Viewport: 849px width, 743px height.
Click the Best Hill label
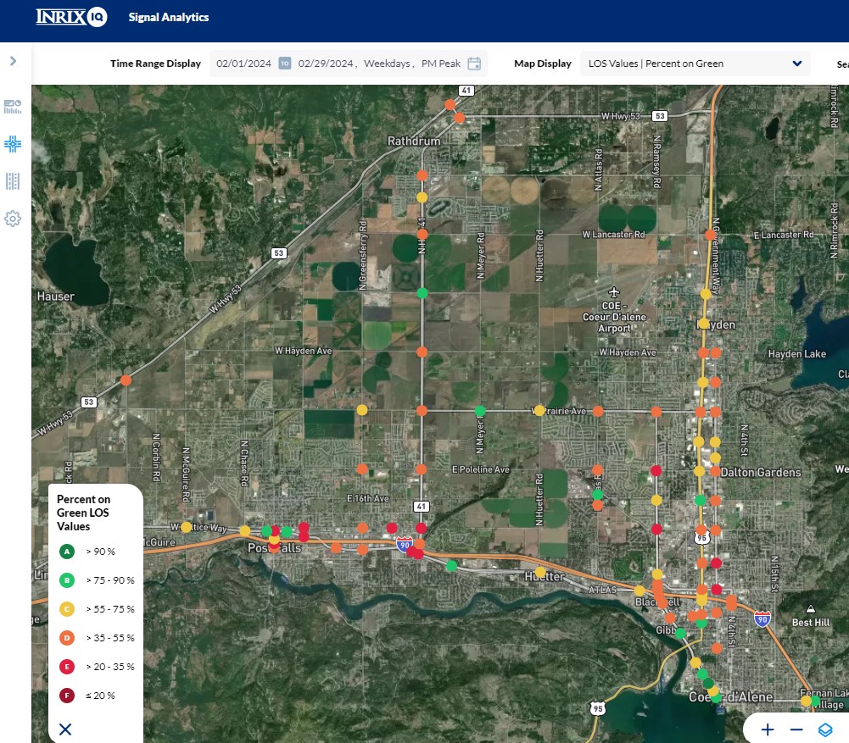pos(811,623)
